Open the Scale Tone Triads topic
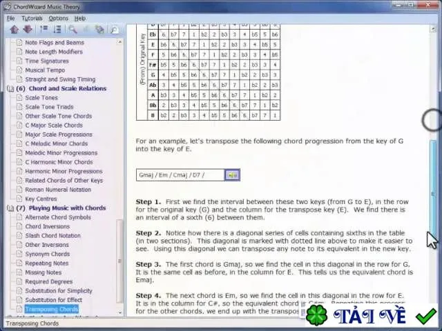The width and height of the screenshot is (442, 331). click(x=49, y=107)
